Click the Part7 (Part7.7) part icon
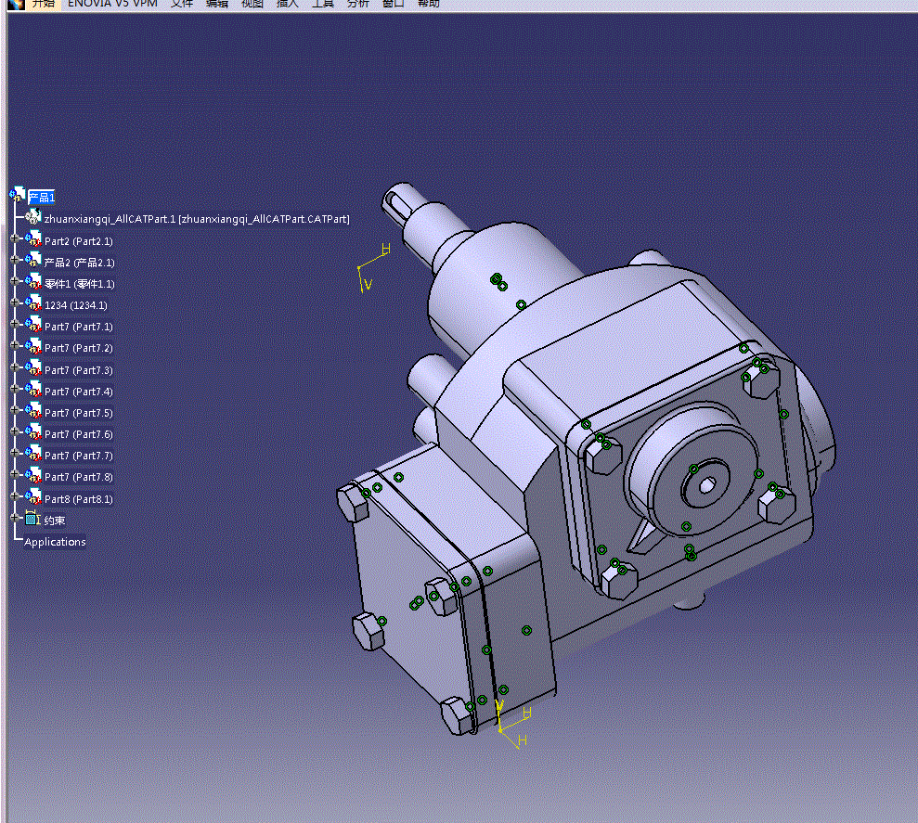Screen dimensions: 918x823 (x=33, y=454)
